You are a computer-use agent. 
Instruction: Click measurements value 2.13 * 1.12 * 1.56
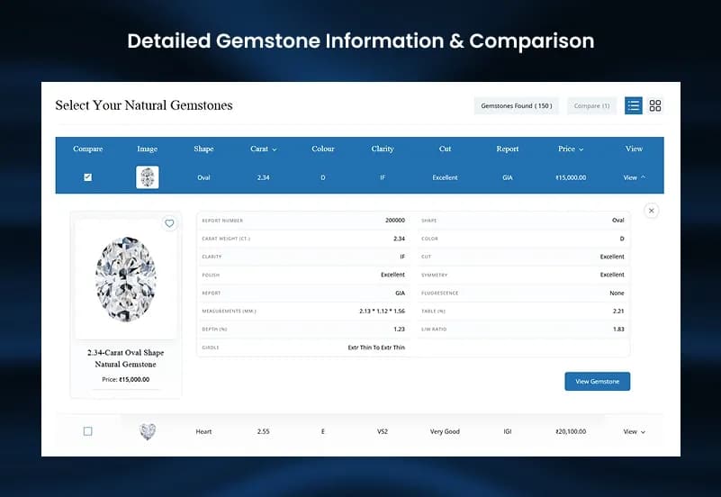coord(383,312)
